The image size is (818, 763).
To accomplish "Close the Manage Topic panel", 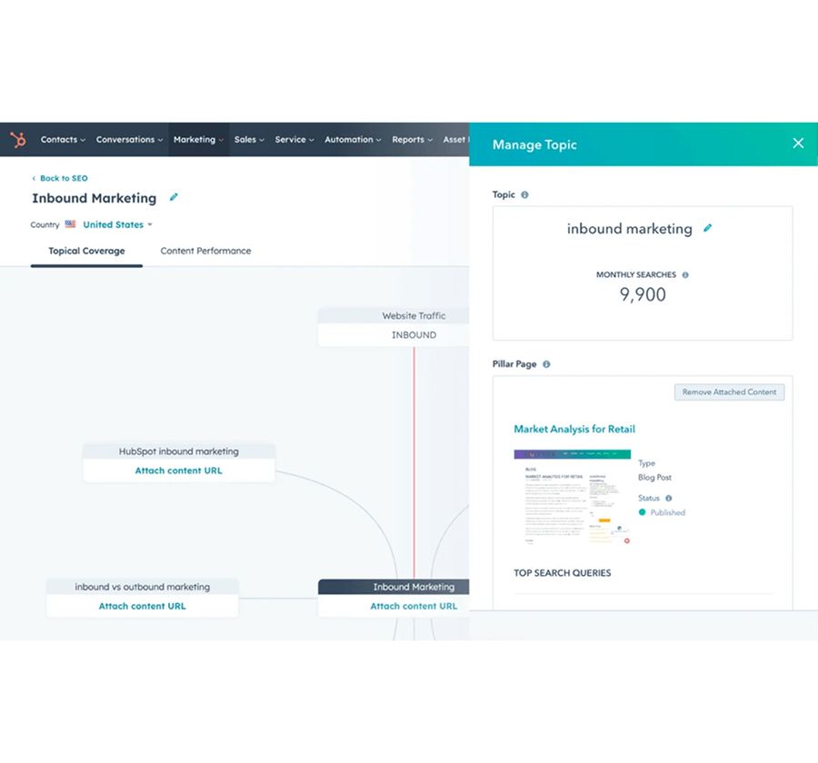I will pyautogui.click(x=798, y=143).
